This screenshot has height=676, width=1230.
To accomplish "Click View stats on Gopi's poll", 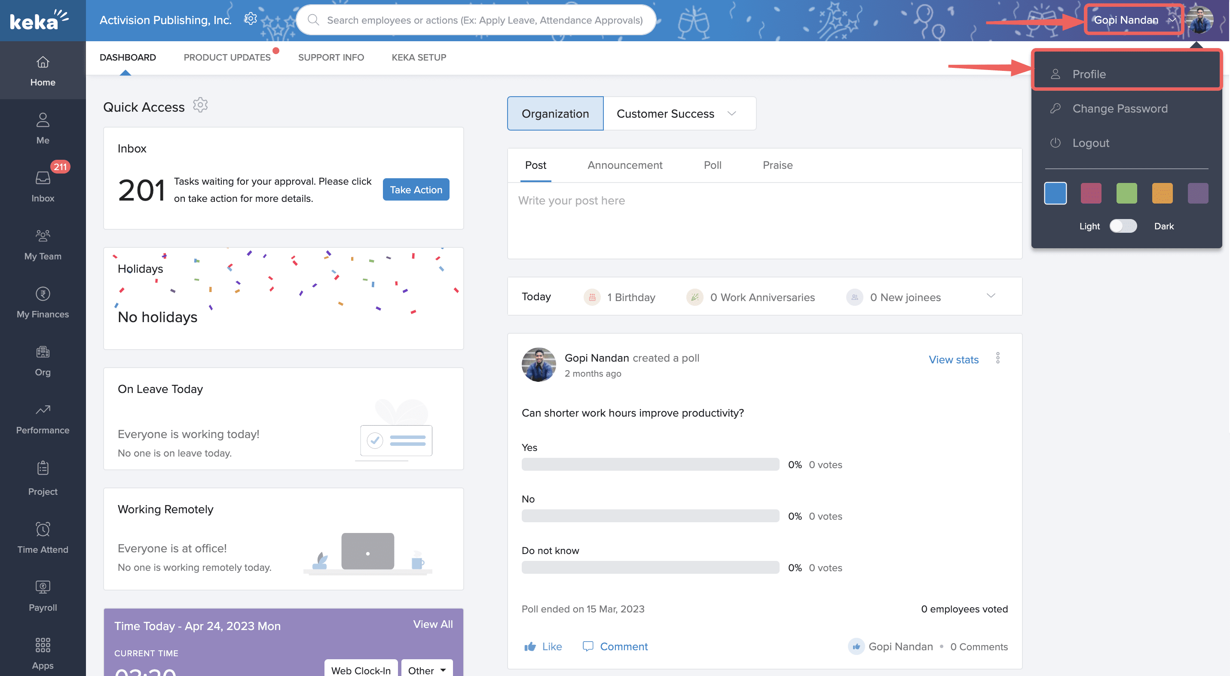I will tap(954, 359).
